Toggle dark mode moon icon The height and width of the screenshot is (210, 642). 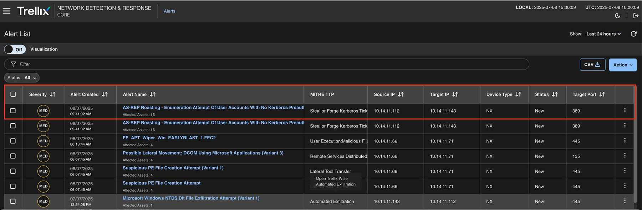pyautogui.click(x=618, y=16)
